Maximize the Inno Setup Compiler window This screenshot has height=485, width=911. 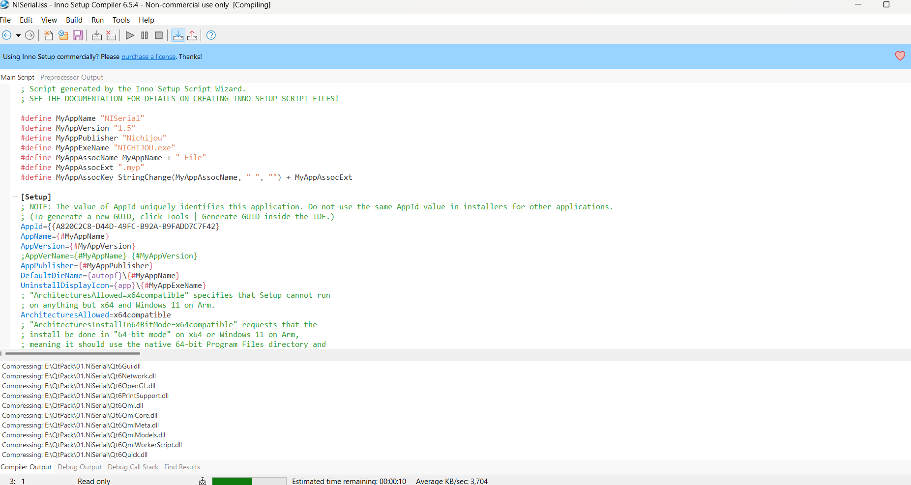(886, 4)
